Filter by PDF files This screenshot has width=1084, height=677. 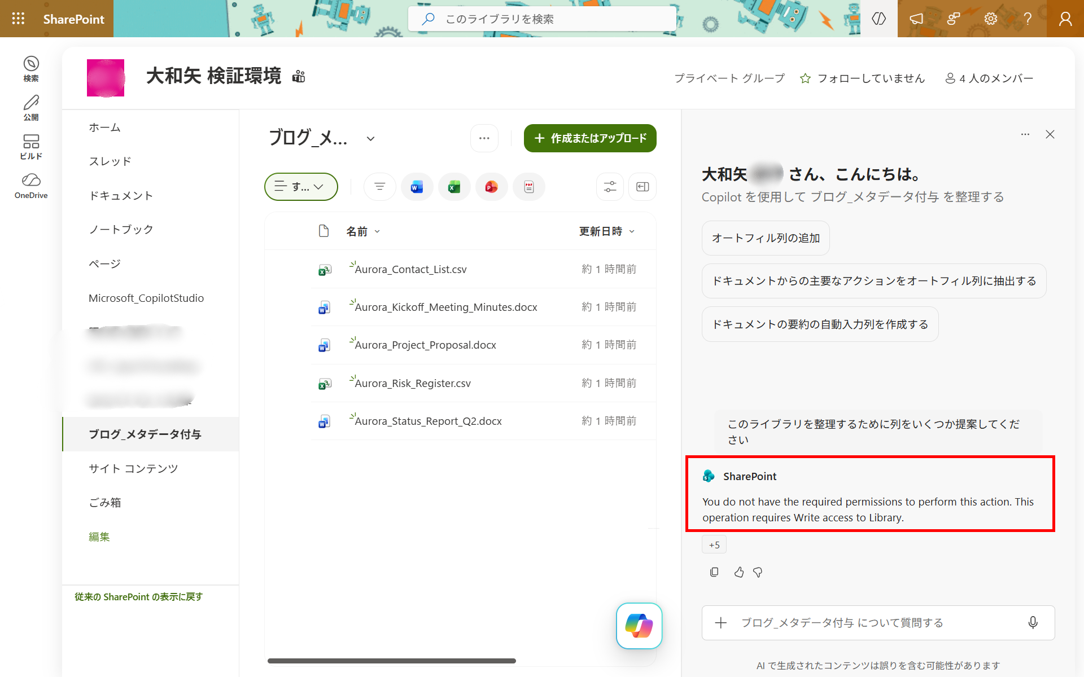click(x=528, y=187)
